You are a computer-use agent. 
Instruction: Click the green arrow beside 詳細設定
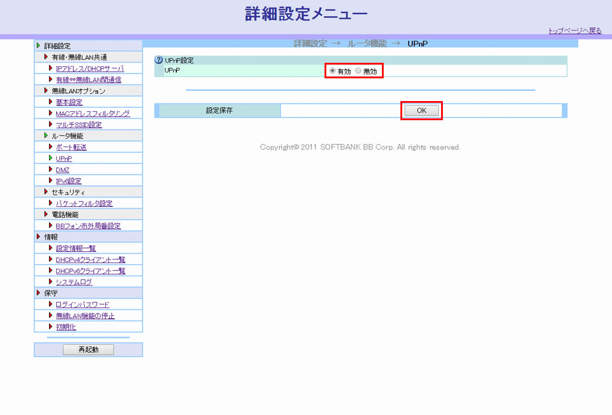coord(39,45)
